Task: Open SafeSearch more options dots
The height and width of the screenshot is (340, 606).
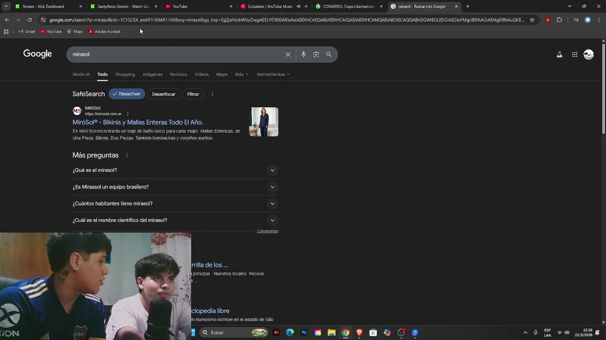Action: (212, 94)
